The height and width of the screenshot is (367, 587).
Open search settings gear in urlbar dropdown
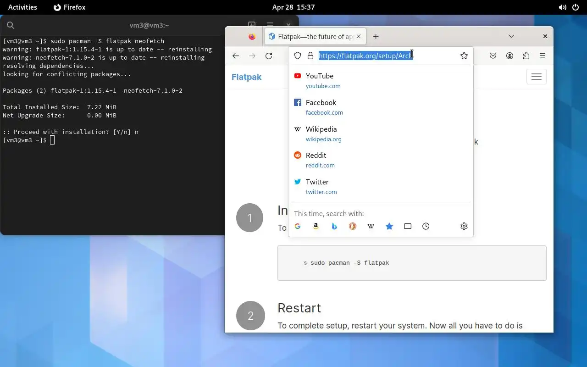click(464, 226)
